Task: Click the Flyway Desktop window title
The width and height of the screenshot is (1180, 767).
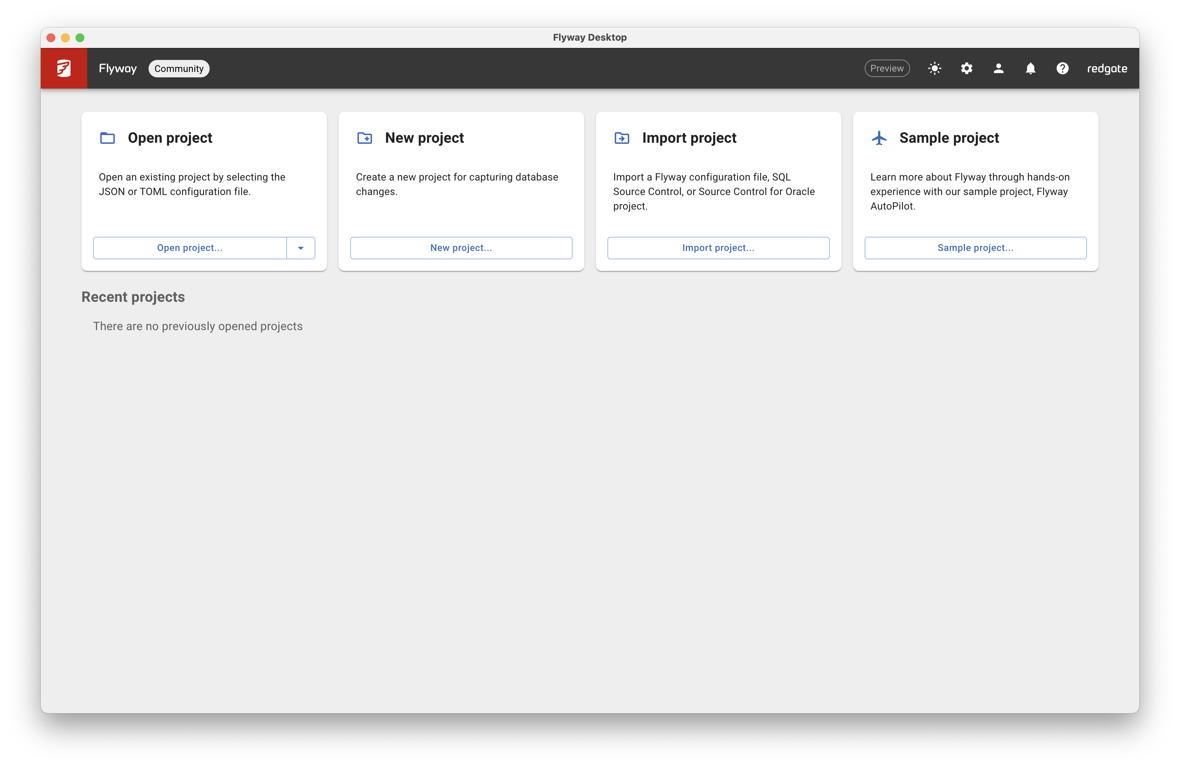Action: pos(590,37)
